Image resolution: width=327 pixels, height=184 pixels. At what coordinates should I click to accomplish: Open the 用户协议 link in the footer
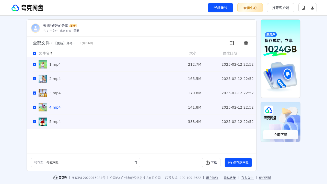[212, 178]
